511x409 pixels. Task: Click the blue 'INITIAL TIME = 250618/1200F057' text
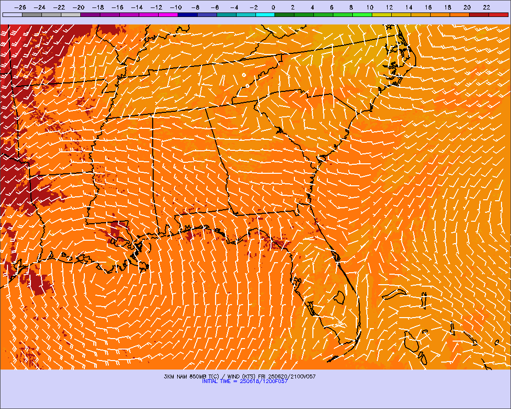click(245, 381)
